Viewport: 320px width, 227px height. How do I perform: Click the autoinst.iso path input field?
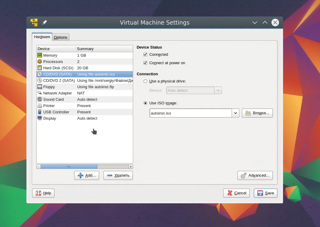point(190,113)
